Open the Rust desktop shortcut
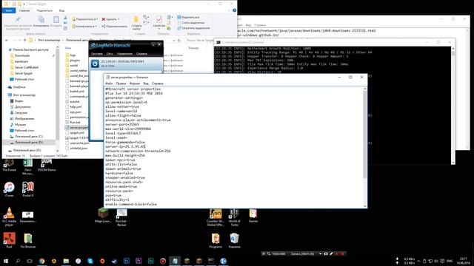The image size is (474, 266). pos(9,240)
